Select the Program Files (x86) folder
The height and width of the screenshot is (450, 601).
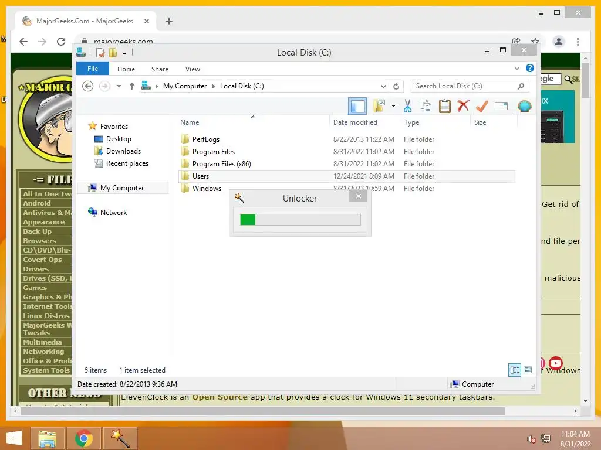point(221,164)
